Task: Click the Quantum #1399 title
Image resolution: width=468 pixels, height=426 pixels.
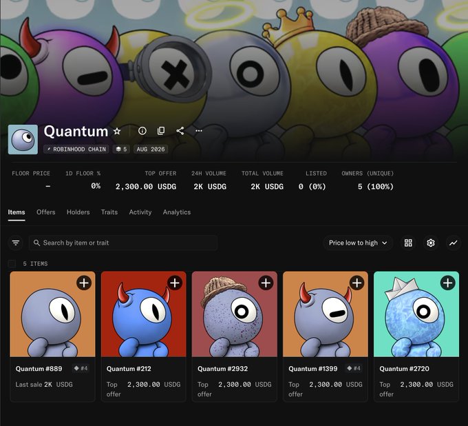Action: 312,369
